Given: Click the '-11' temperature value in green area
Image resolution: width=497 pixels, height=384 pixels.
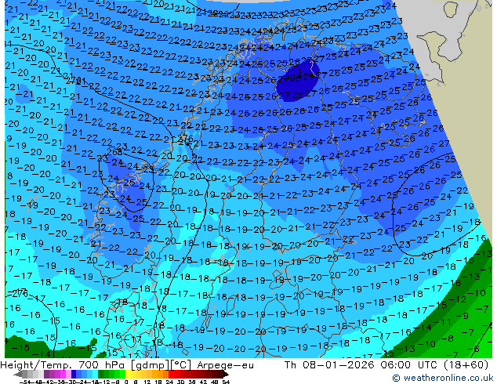Looking at the screenshot, I should (x=441, y=323).
